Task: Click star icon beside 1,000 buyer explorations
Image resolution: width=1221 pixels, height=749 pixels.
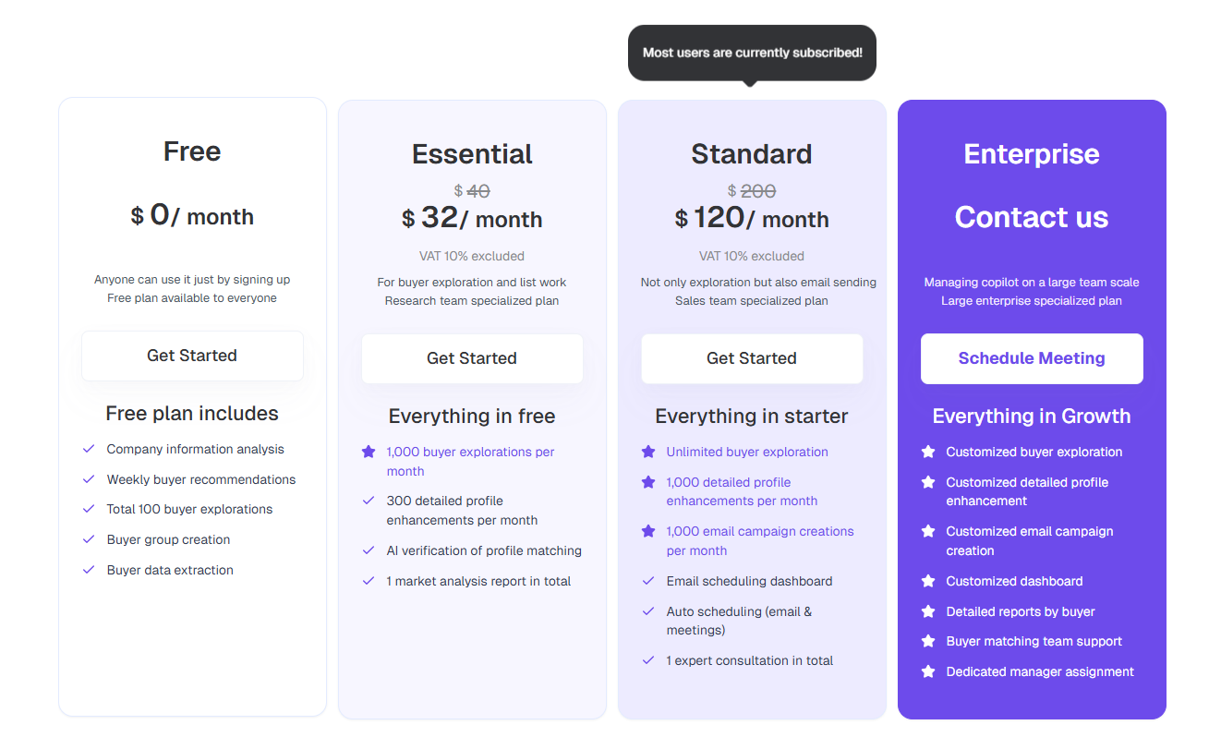Action: [x=369, y=452]
